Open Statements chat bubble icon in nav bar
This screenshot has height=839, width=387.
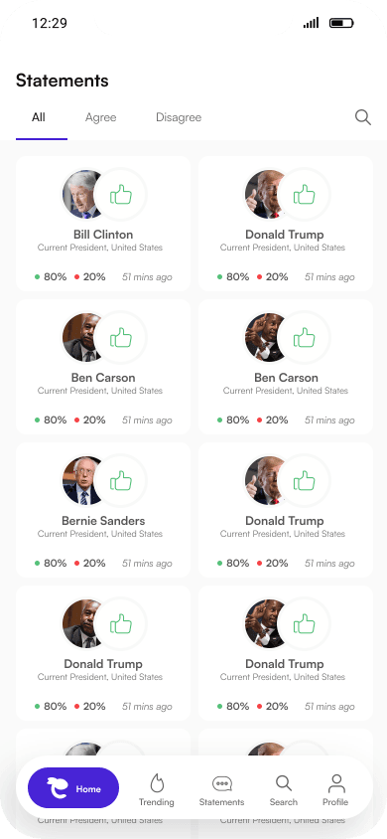(x=221, y=784)
